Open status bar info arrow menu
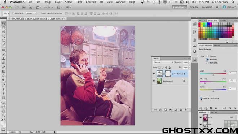The width and height of the screenshot is (238, 134). [55, 132]
